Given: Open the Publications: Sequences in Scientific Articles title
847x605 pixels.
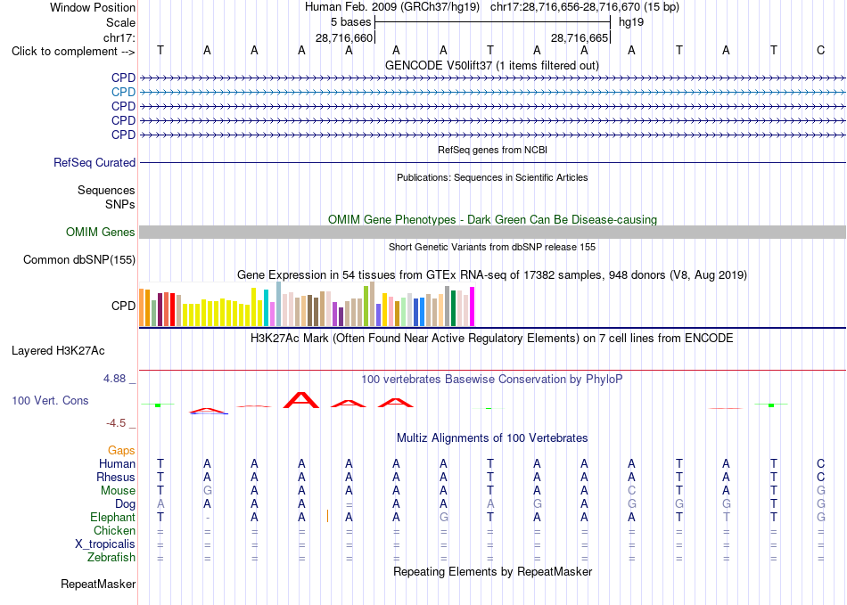Looking at the screenshot, I should [492, 177].
